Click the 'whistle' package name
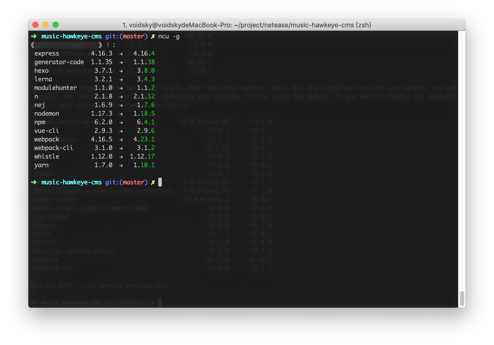The width and height of the screenshot is (494, 345). (x=47, y=157)
